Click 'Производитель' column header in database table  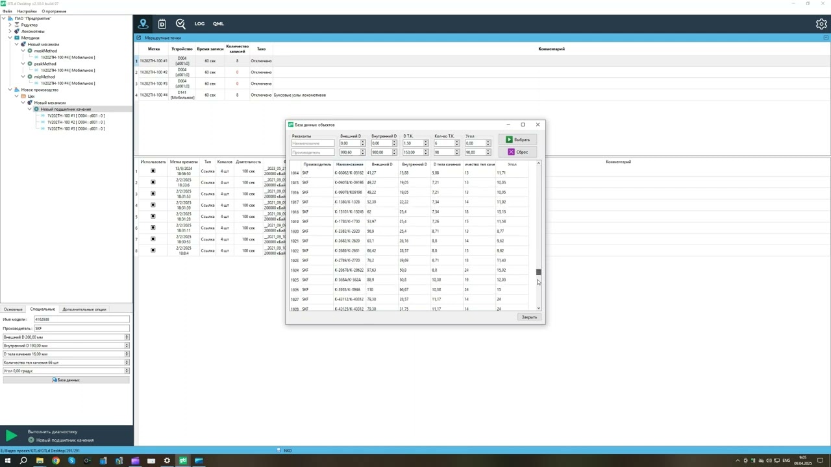[x=317, y=164]
